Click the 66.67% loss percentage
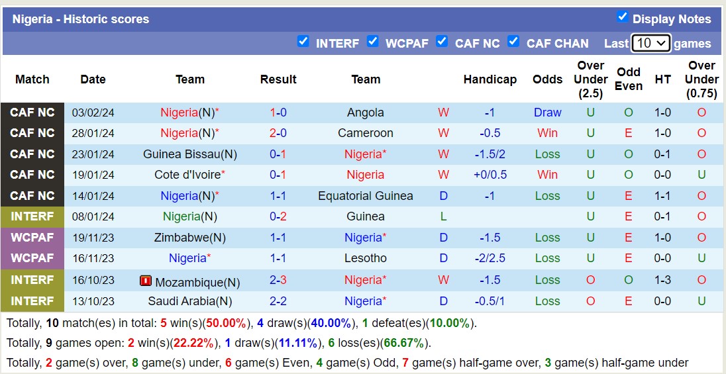 tap(405, 344)
